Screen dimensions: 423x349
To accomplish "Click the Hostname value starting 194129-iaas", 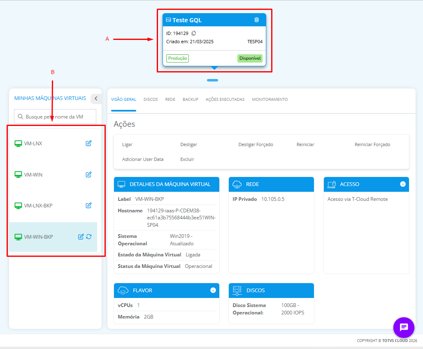I will (x=181, y=218).
